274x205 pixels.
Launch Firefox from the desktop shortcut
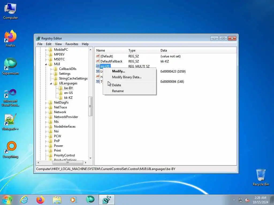pos(10,38)
